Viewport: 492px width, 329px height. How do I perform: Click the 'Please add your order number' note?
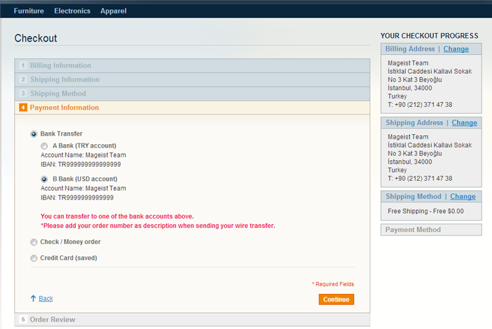click(x=158, y=226)
